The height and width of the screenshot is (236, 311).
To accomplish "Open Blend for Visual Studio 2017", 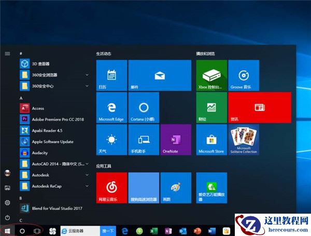I will [53, 208].
